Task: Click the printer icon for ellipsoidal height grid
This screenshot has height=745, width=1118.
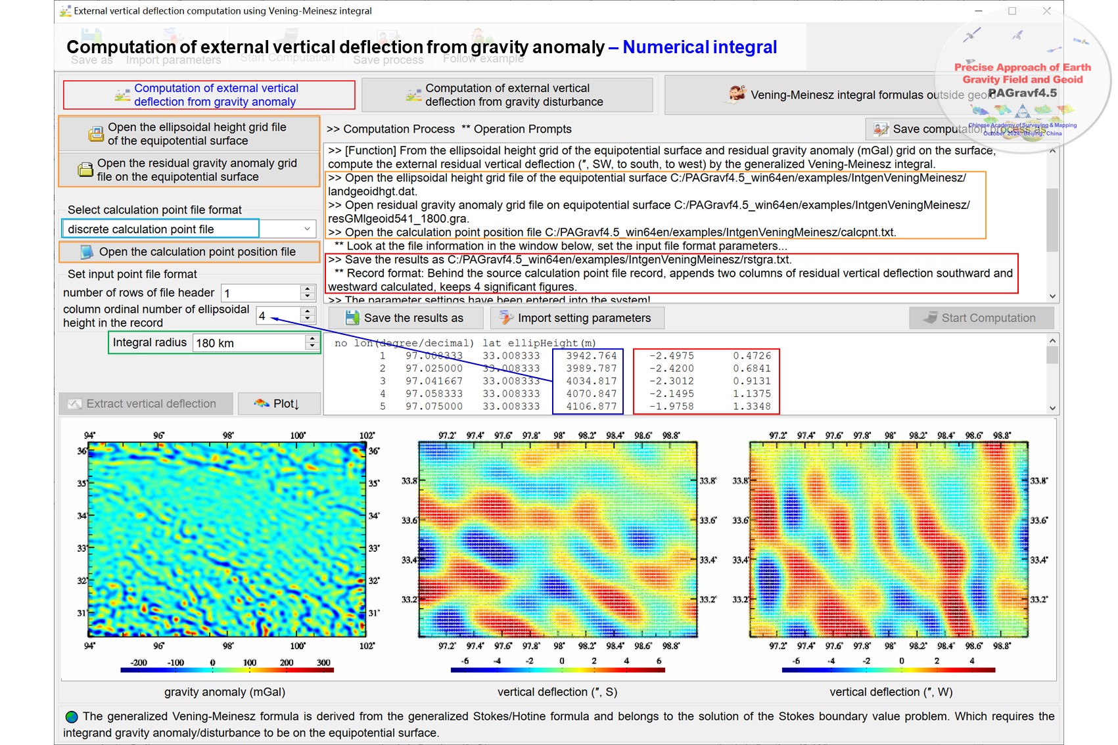Action: click(96, 134)
